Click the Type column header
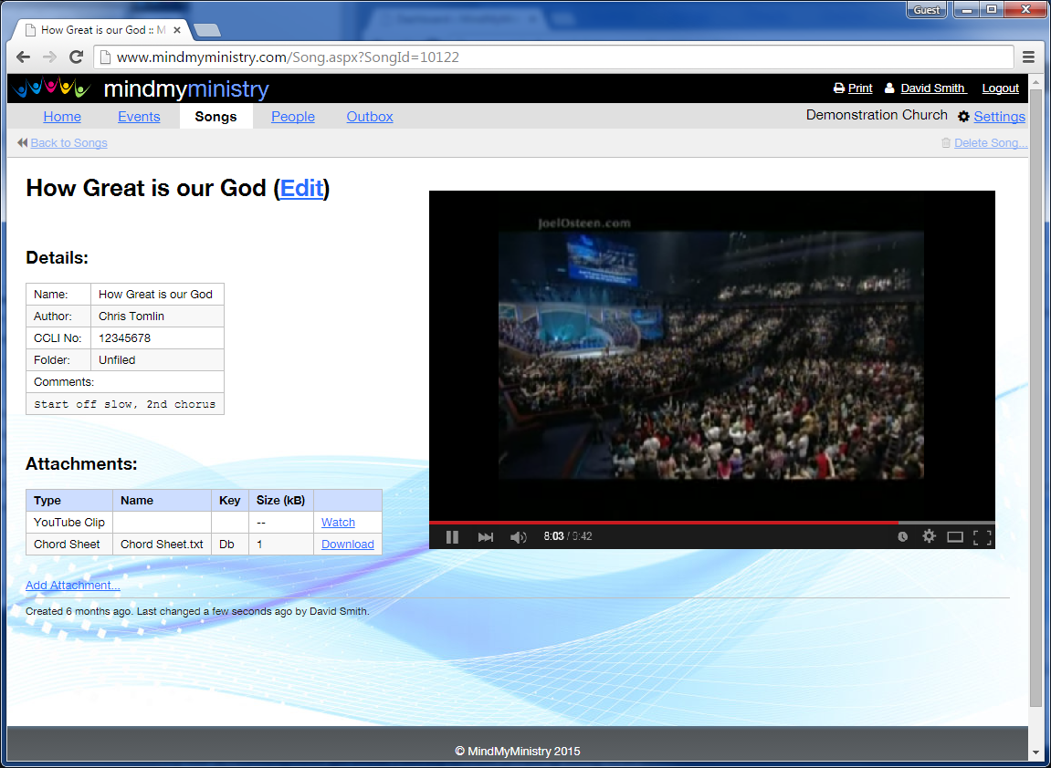The width and height of the screenshot is (1051, 768). tap(69, 500)
